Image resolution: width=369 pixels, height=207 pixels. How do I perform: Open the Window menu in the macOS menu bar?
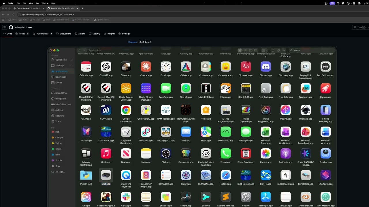pyautogui.click(x=45, y=3)
